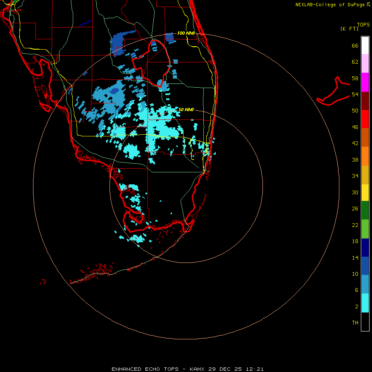Screen dimensions: 372x372
Task: Click the KAMX radar site identifier
Action: [198, 369]
